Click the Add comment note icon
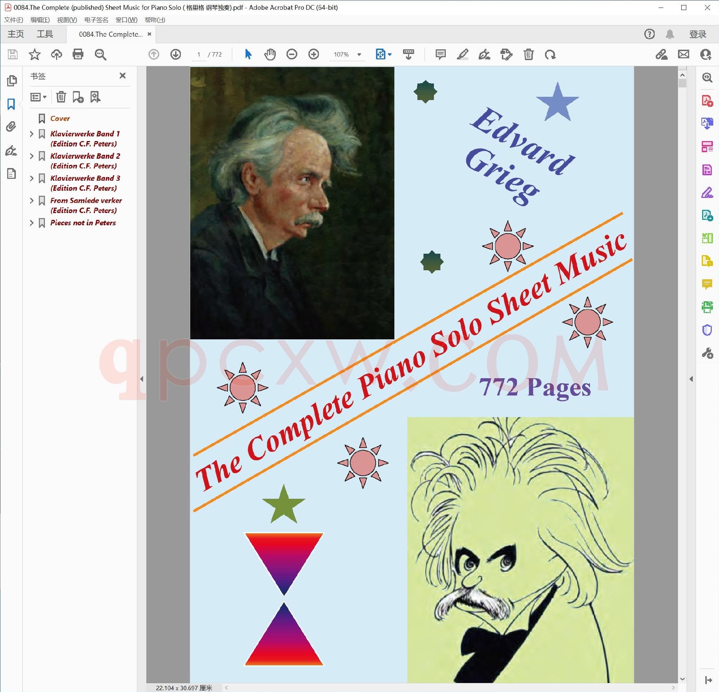The height and width of the screenshot is (692, 719). pos(440,54)
